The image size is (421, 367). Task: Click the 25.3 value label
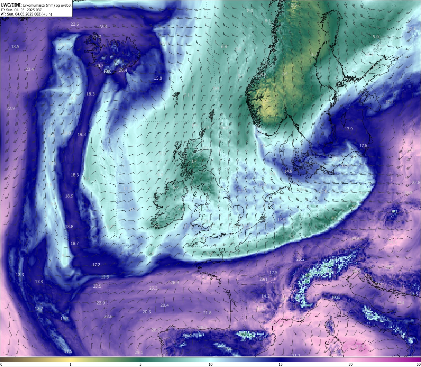(x=153, y=288)
